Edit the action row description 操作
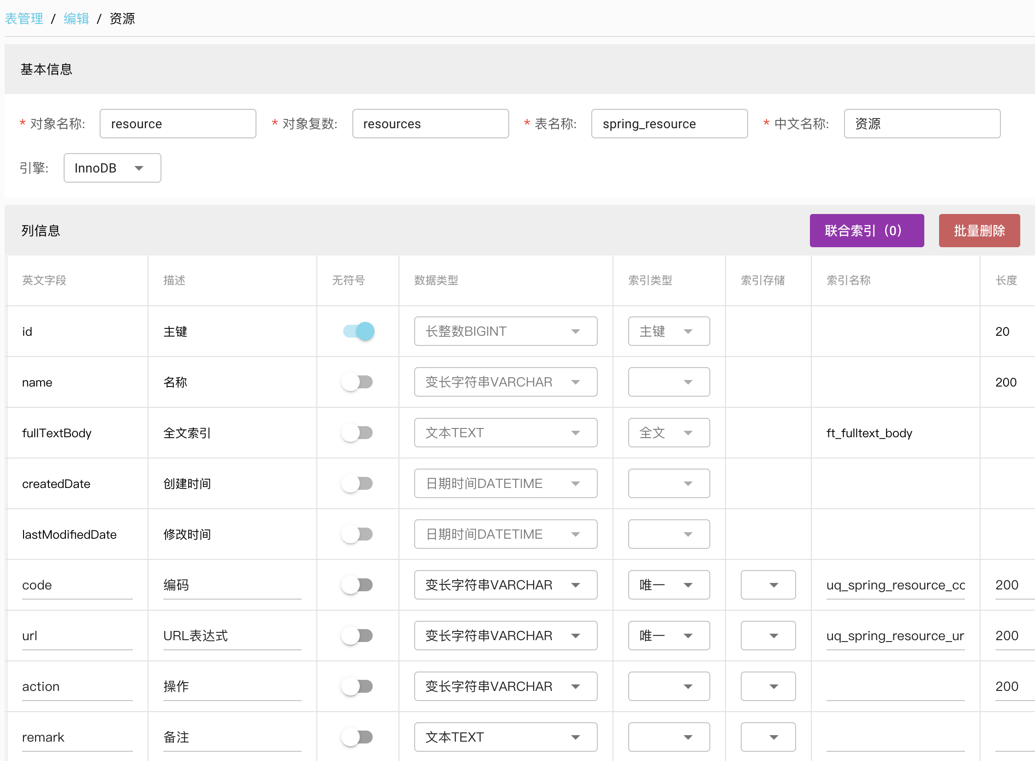The image size is (1035, 761). [232, 686]
